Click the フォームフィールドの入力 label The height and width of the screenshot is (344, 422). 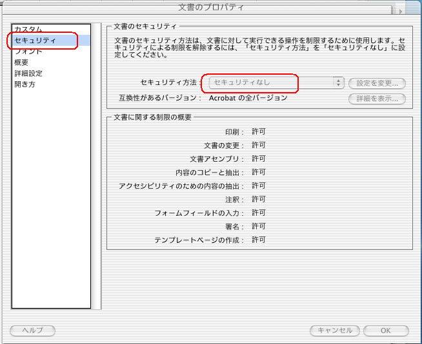(199, 213)
